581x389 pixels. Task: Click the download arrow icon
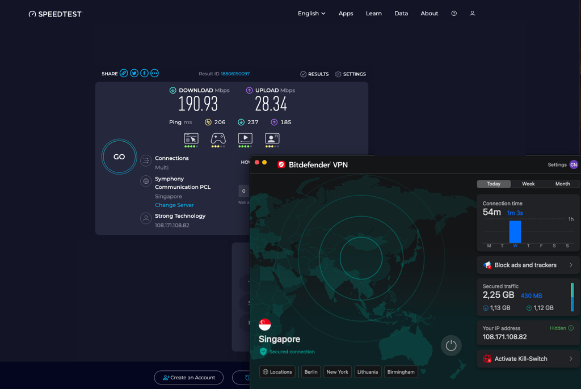[172, 90]
